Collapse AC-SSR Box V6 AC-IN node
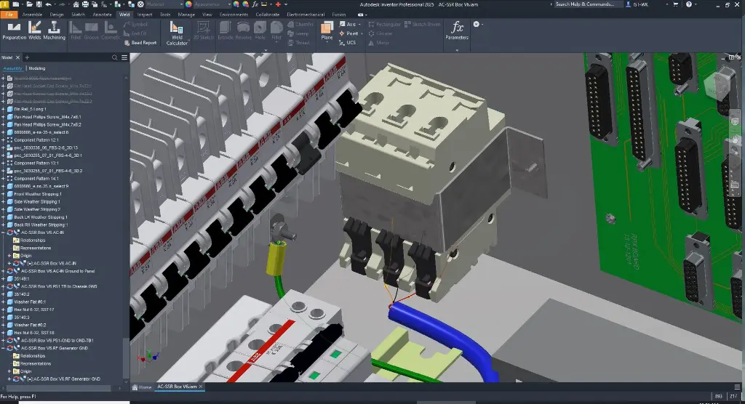 (4, 233)
